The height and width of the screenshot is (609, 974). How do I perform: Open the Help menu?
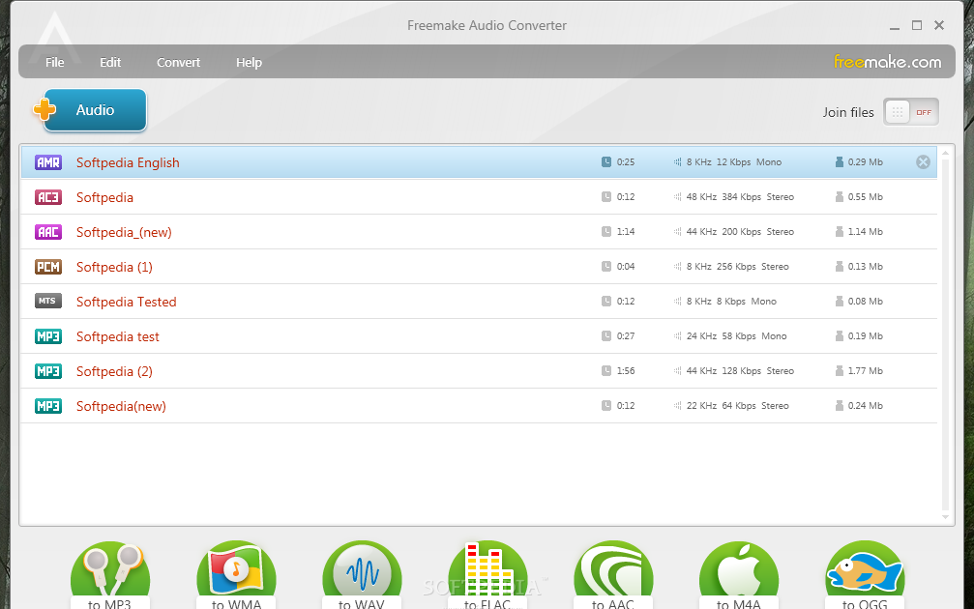click(250, 62)
